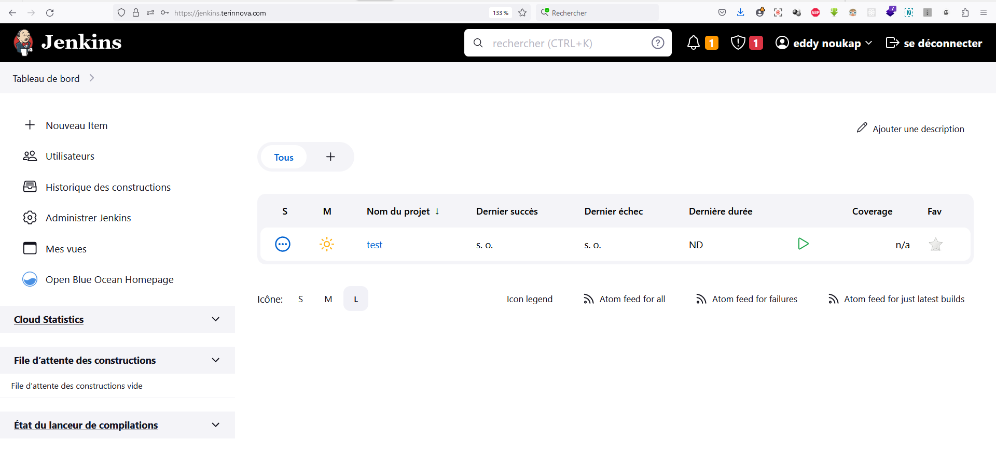This screenshot has height=468, width=996.
Task: Select the Tous view tab
Action: 284,158
